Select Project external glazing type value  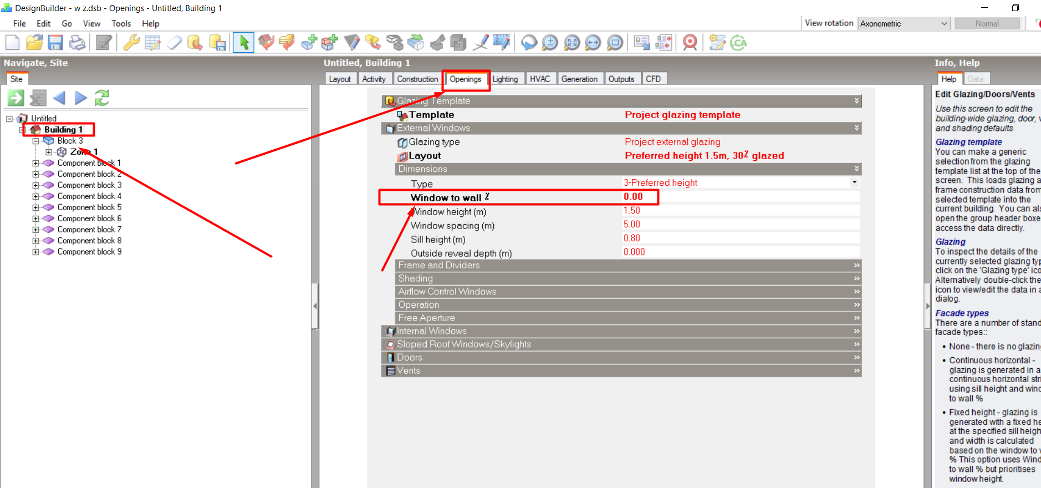672,142
